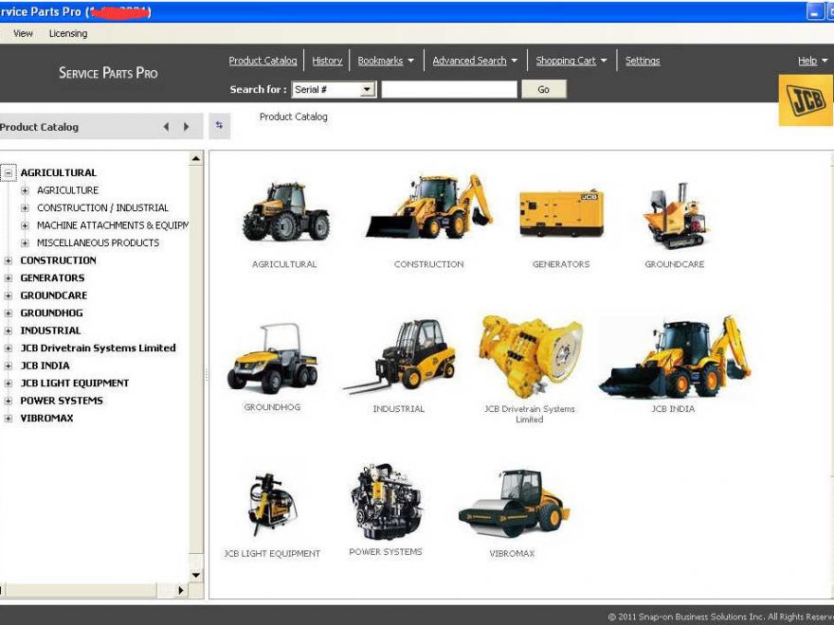Open the History link
Image resolution: width=834 pixels, height=625 pixels.
point(327,61)
